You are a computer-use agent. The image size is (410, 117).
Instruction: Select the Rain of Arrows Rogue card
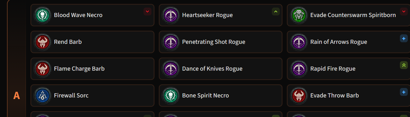click(348, 42)
